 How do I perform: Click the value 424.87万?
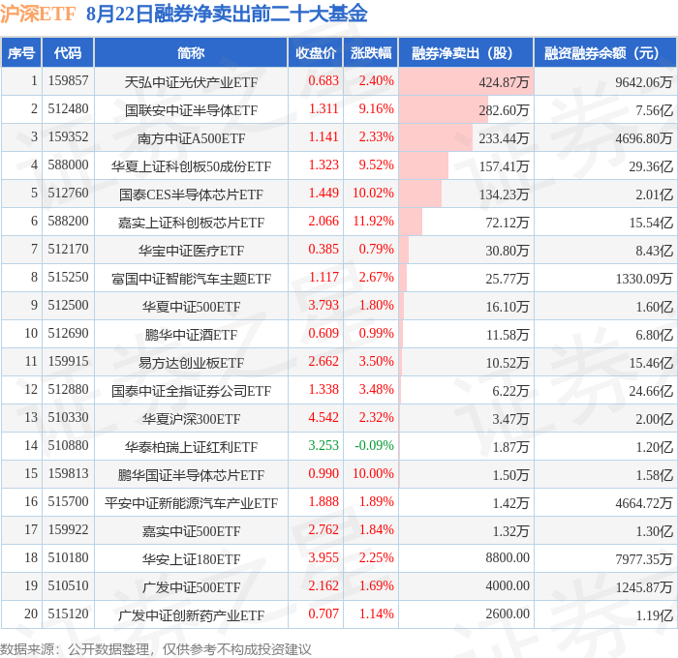(504, 82)
